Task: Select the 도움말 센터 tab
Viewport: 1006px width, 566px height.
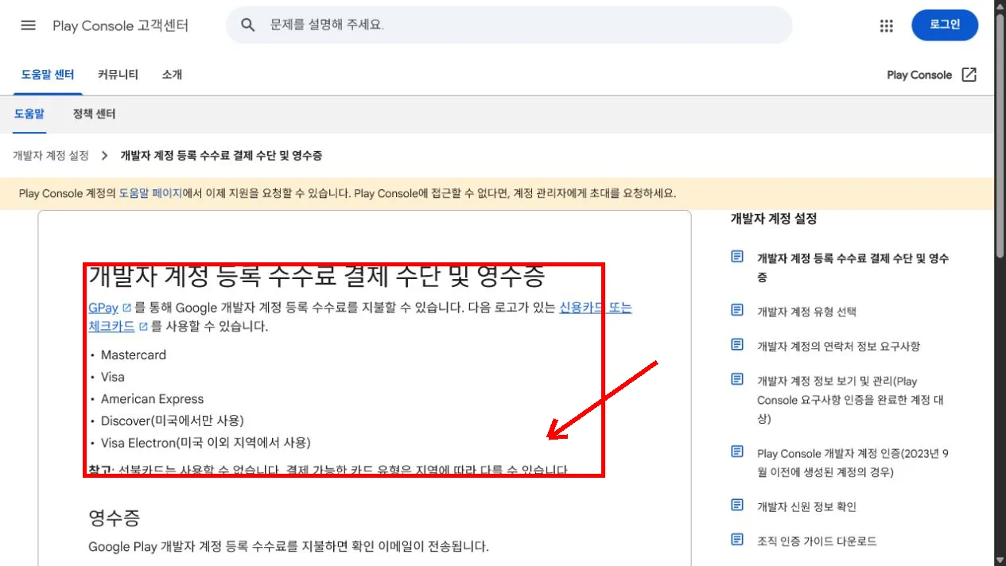Action: [x=48, y=75]
